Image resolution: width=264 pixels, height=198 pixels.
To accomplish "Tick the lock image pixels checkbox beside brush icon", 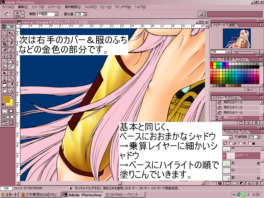I will point(230,143).
